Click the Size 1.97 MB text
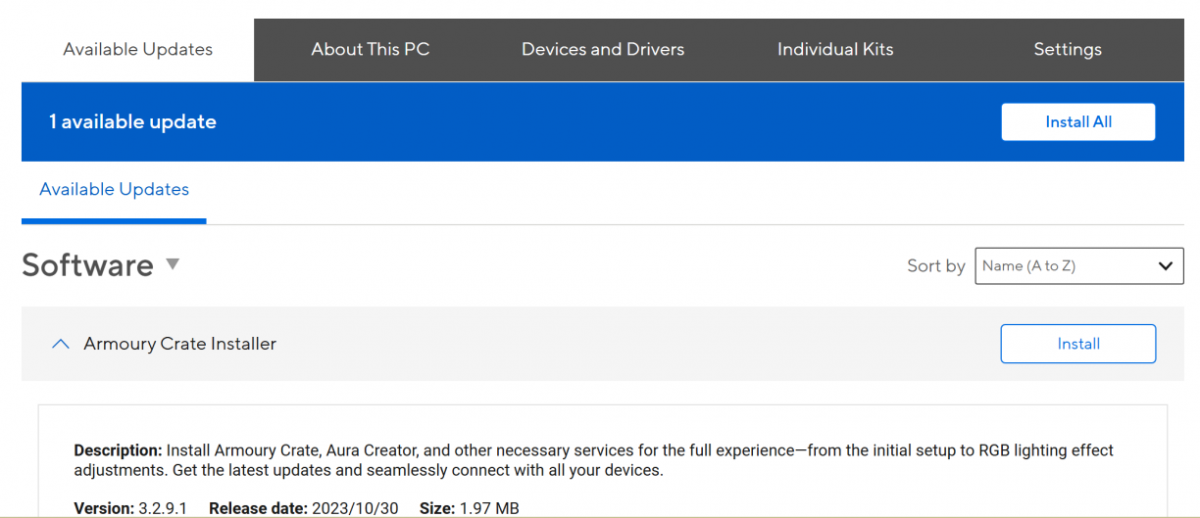Viewport: 1200px width, 518px height. click(469, 508)
